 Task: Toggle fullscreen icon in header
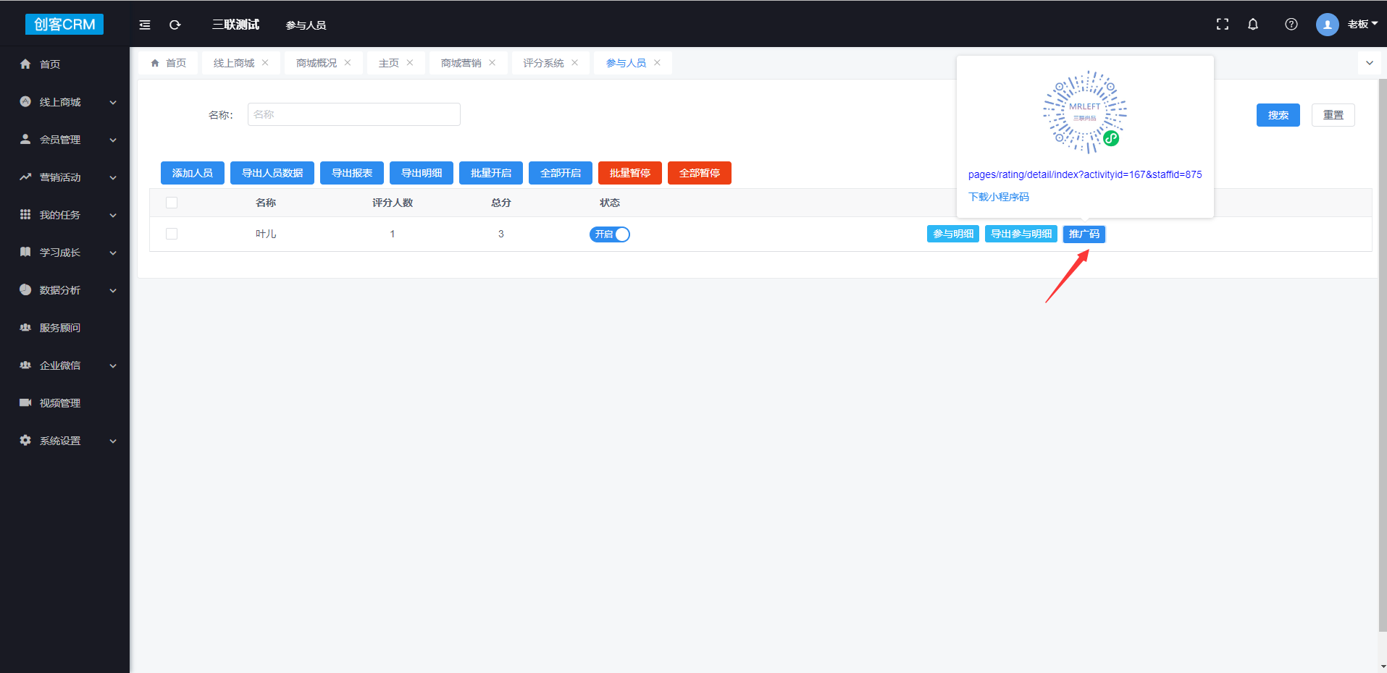tap(1223, 24)
